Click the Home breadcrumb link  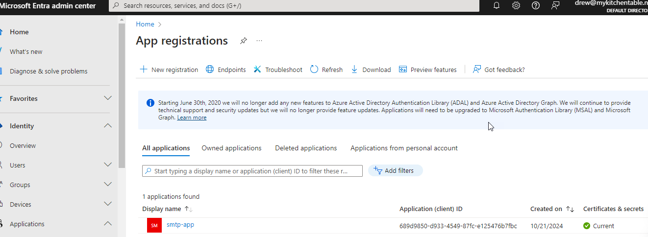click(145, 24)
